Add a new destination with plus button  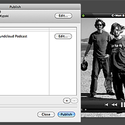coord(67,101)
